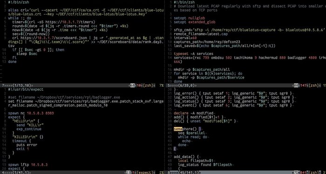Click '(6/39,0)' in top-right status line

point(186,85)
